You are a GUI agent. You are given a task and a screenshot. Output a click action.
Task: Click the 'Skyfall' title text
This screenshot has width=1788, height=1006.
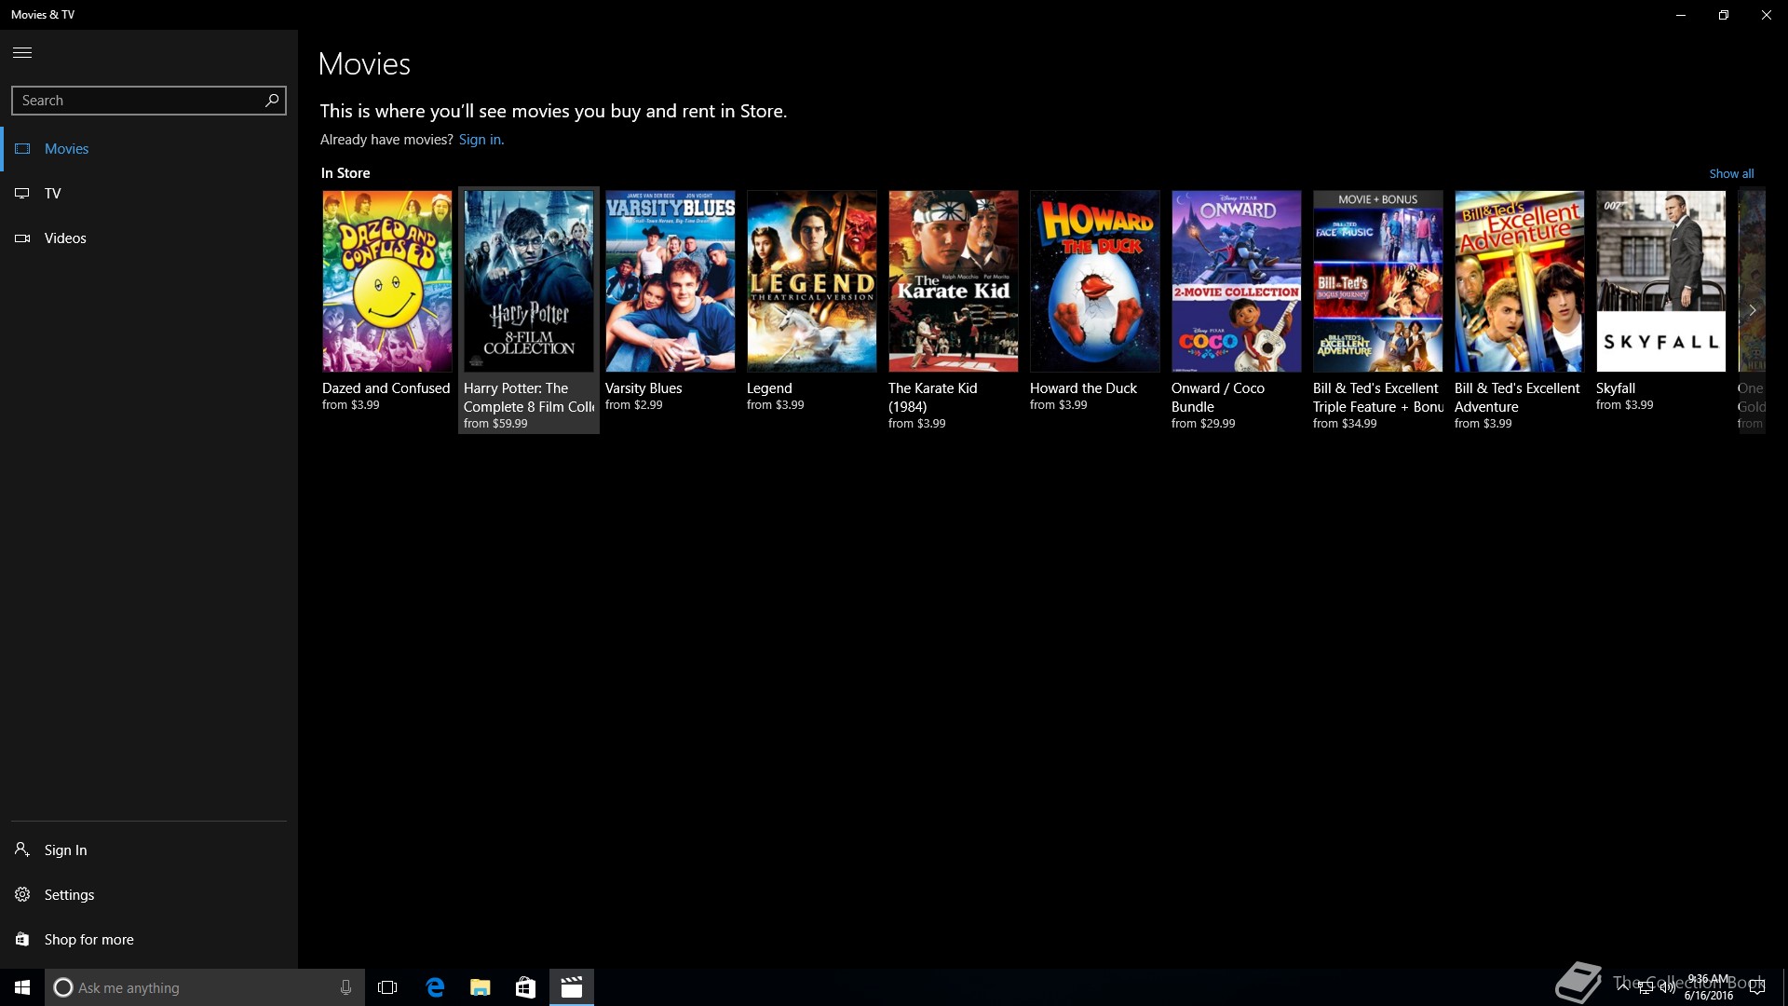pyautogui.click(x=1616, y=388)
